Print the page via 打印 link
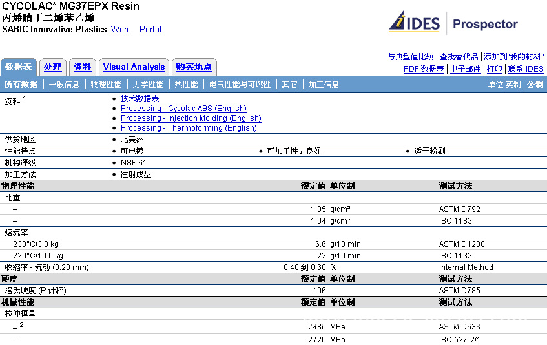Viewport: 547px width, 345px height. click(x=494, y=69)
